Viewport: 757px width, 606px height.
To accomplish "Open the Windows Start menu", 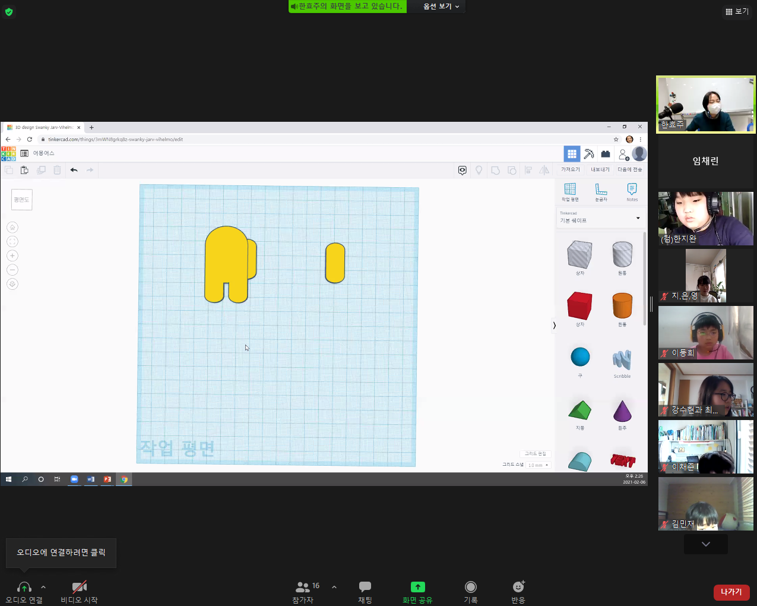I will [8, 479].
